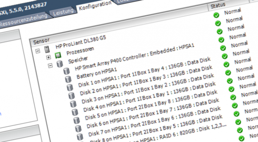Click green status check for Disk 5 row
Viewport: 258px width, 142px height.
[232, 89]
